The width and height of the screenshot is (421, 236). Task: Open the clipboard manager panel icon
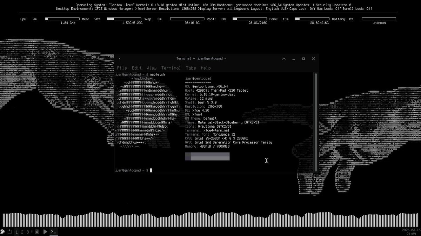click(x=9, y=231)
